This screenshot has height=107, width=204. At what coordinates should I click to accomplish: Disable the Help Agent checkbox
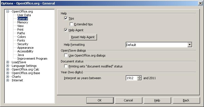(66, 30)
